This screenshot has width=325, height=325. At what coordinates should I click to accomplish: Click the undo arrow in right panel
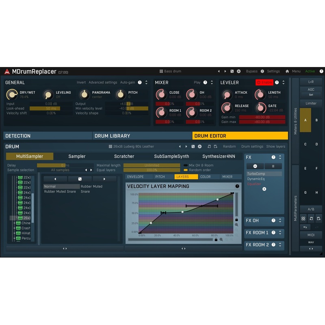click(305, 227)
